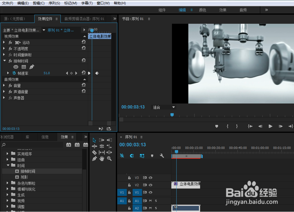Click the 帧速率 value 51.0
The image size is (294, 212).
(x=47, y=73)
